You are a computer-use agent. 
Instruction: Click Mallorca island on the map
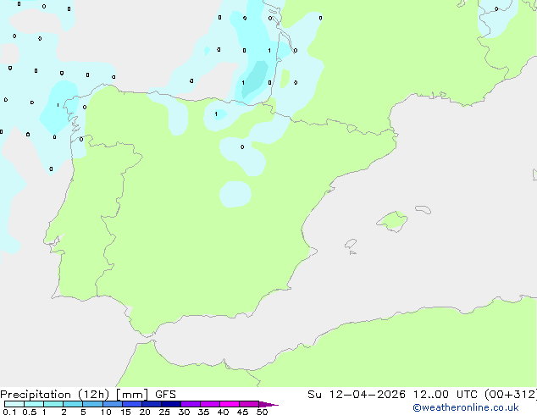[x=393, y=221]
